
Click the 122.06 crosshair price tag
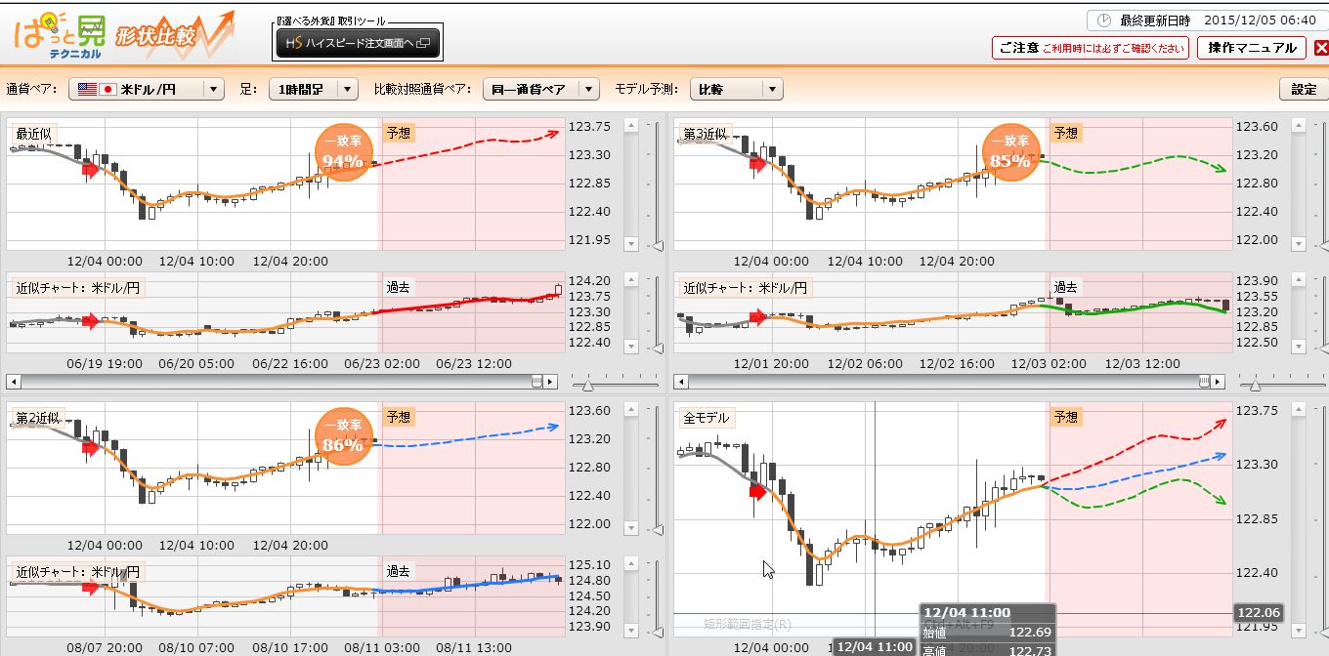click(x=1257, y=613)
